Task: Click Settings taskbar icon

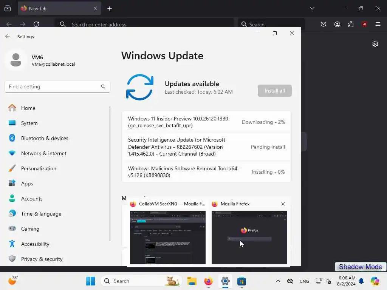Action: tap(225, 281)
